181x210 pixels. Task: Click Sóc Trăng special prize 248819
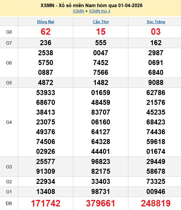(156, 203)
